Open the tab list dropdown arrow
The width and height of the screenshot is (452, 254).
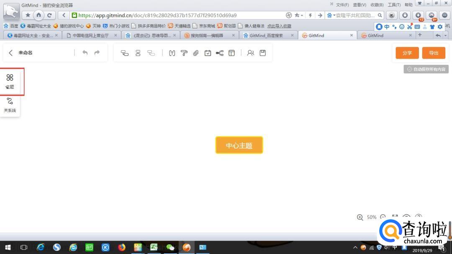[x=445, y=36]
